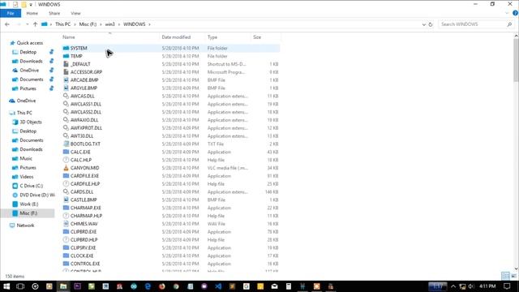
Task: Open the ribbon Help icon
Action: (x=516, y=13)
